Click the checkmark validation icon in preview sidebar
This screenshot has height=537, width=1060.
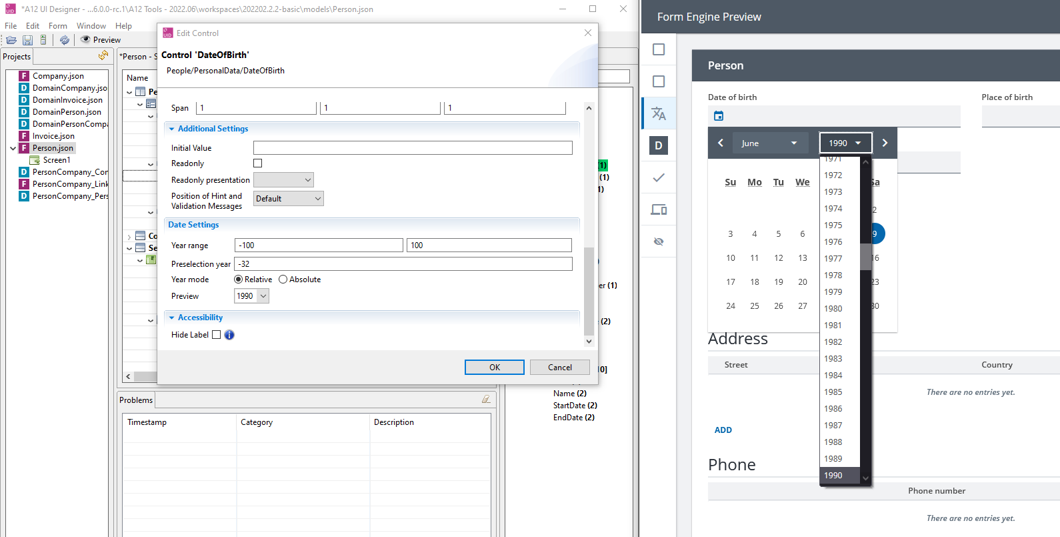(659, 177)
